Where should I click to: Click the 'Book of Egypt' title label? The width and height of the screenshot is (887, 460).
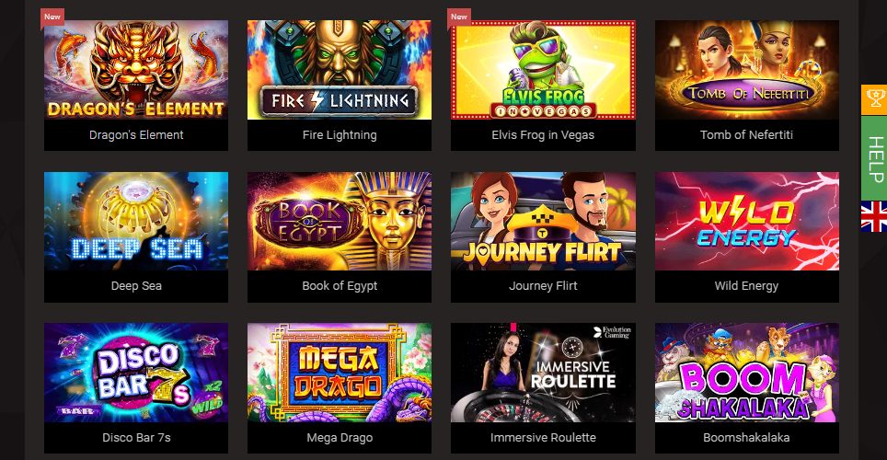(340, 286)
